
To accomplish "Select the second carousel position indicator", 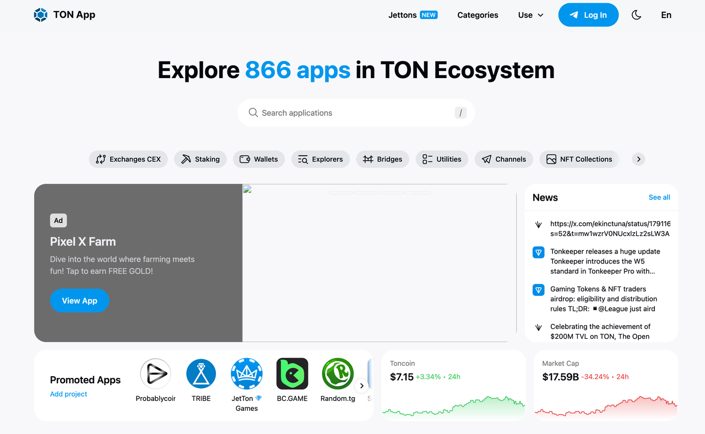I will click(366, 193).
